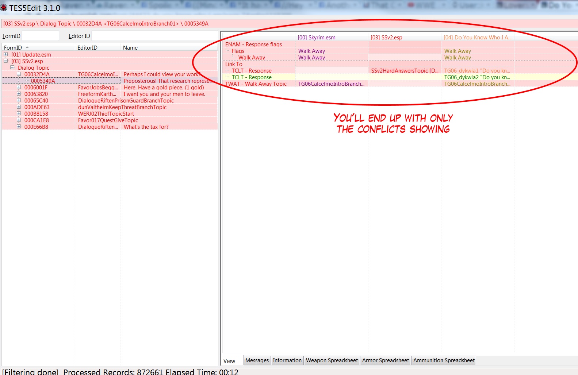
Task: Click the Name column header
Action: point(130,48)
